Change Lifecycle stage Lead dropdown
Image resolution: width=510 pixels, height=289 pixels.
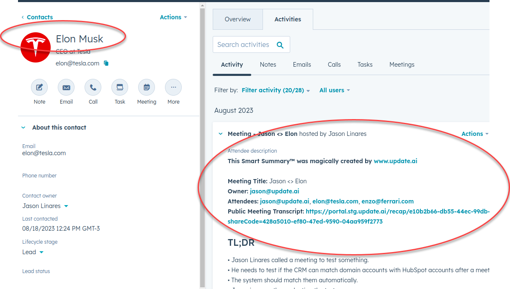(33, 252)
